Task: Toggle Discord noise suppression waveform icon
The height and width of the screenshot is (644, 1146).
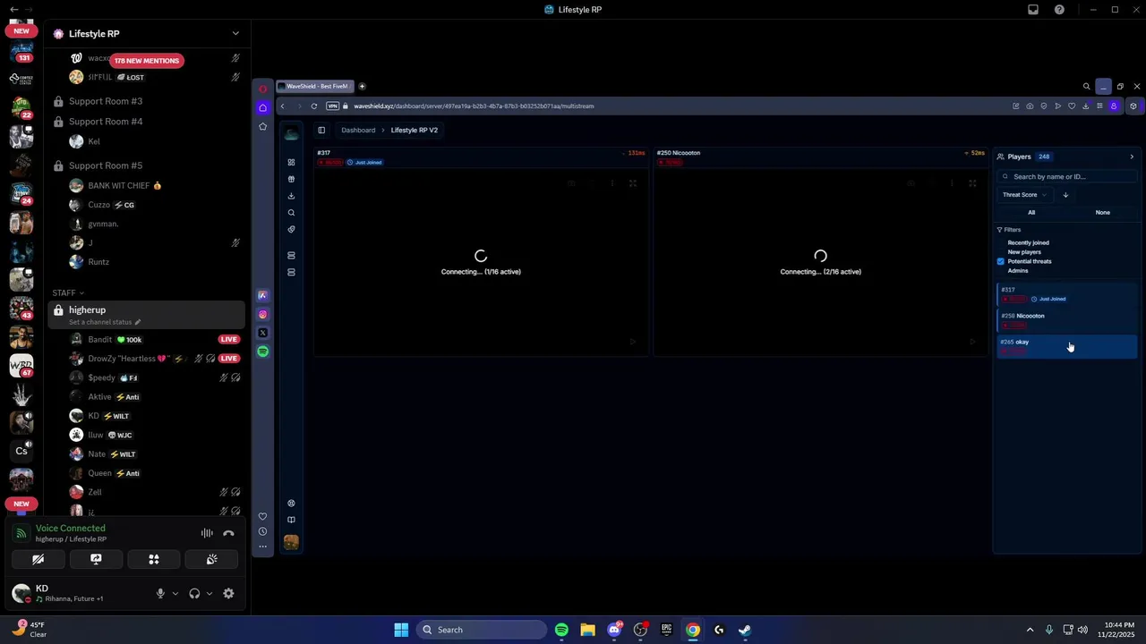Action: pos(207,533)
